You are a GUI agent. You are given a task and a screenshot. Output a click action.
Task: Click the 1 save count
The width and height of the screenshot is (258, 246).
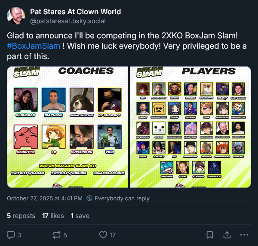(80, 216)
